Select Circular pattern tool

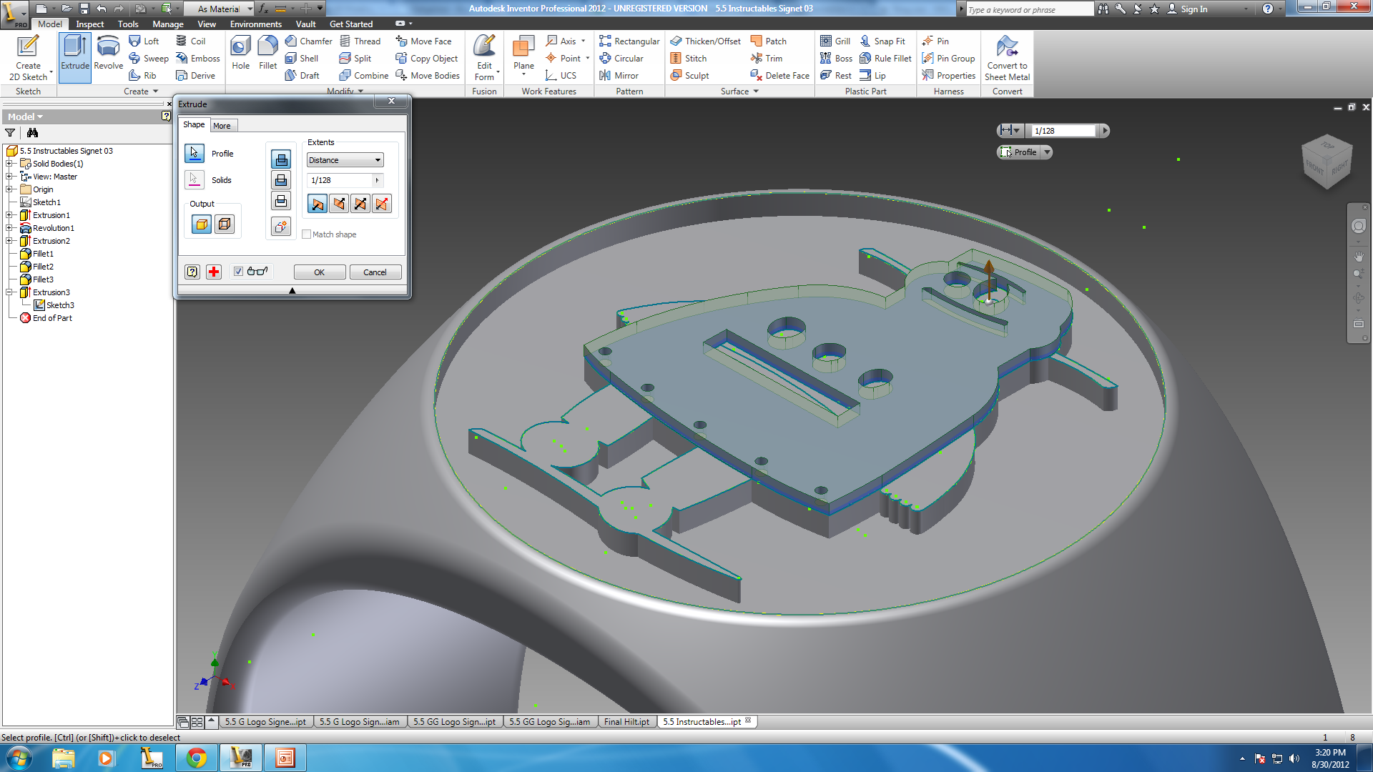click(621, 59)
